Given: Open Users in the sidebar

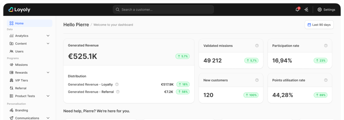Looking at the screenshot, I should coord(30,51).
